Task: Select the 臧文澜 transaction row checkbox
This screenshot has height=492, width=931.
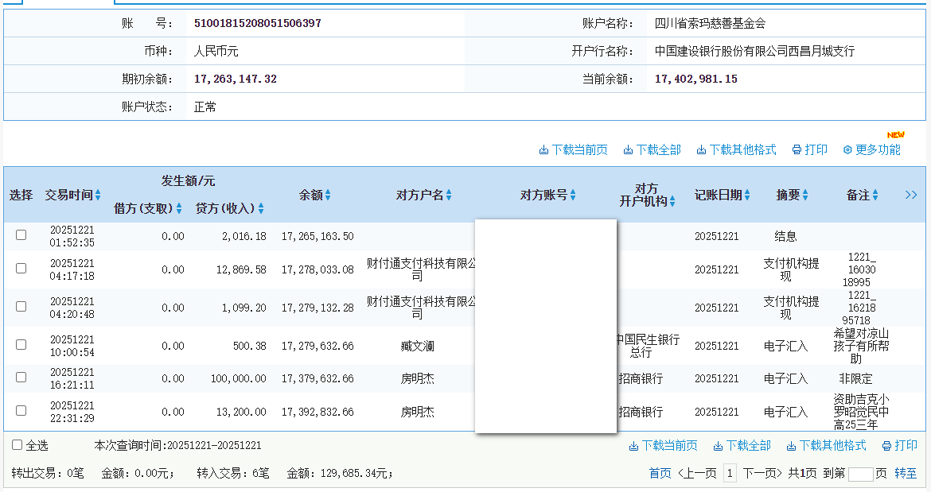Action: (21, 345)
